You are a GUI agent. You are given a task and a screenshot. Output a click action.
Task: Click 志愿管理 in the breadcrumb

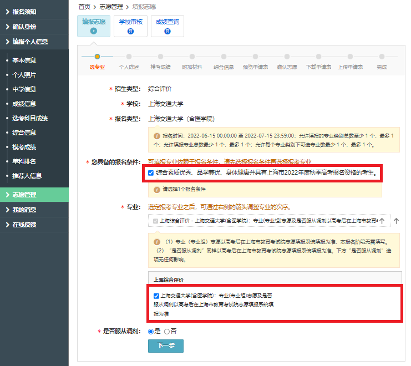(111, 7)
